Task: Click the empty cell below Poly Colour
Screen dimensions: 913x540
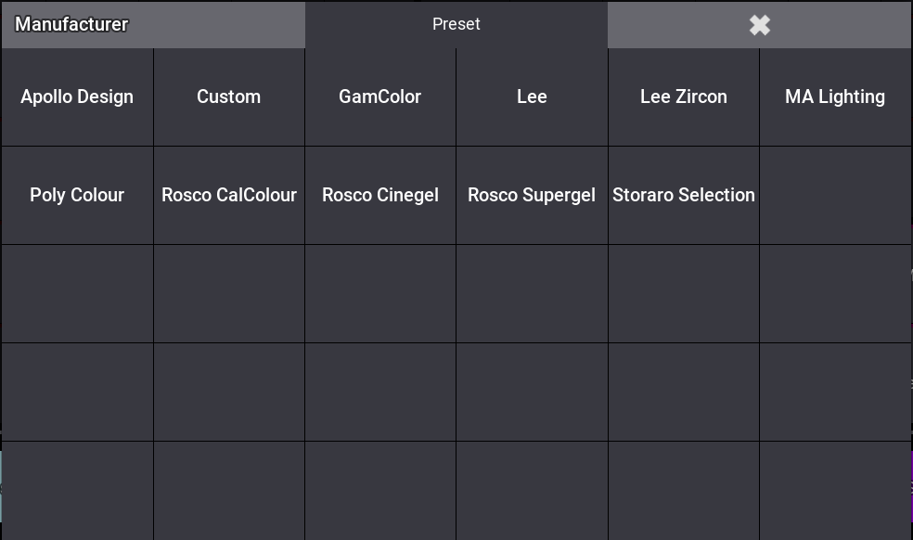Action: click(77, 294)
